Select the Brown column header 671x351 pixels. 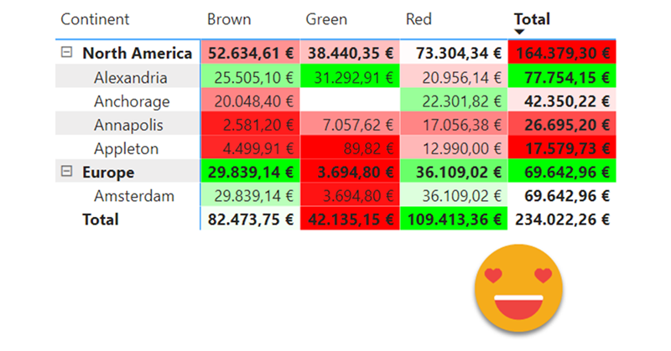pos(229,19)
